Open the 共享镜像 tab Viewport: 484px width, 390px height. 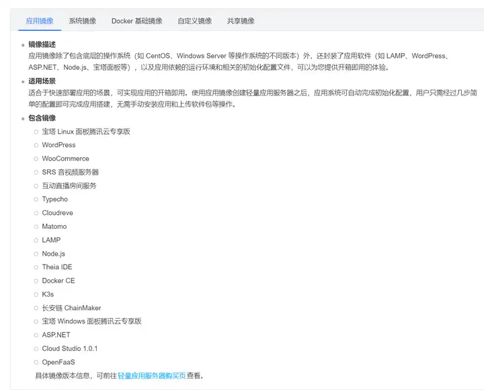point(241,21)
